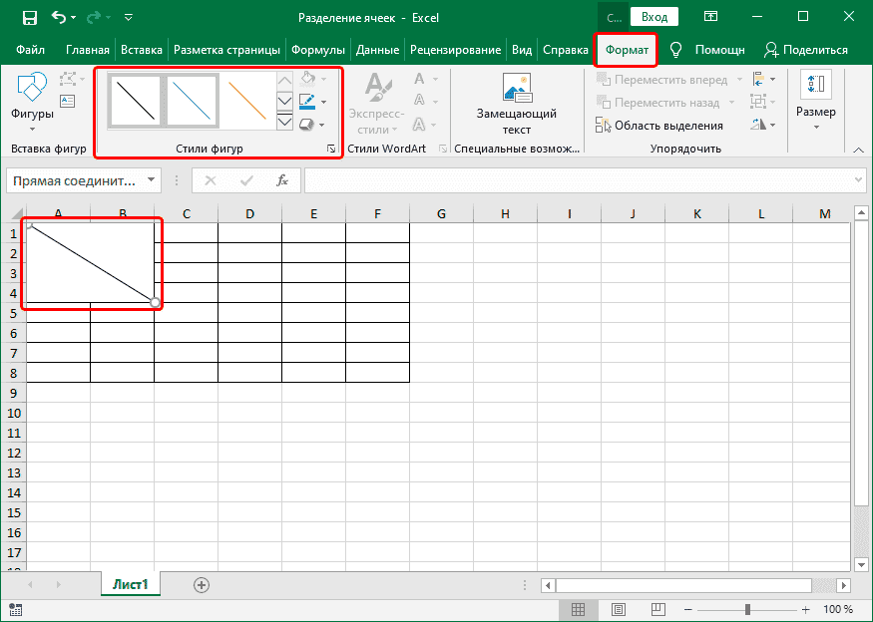Select the Лист1 sheet tab

pos(130,585)
